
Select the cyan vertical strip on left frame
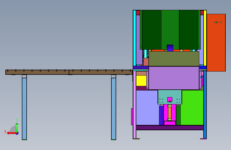(135, 38)
